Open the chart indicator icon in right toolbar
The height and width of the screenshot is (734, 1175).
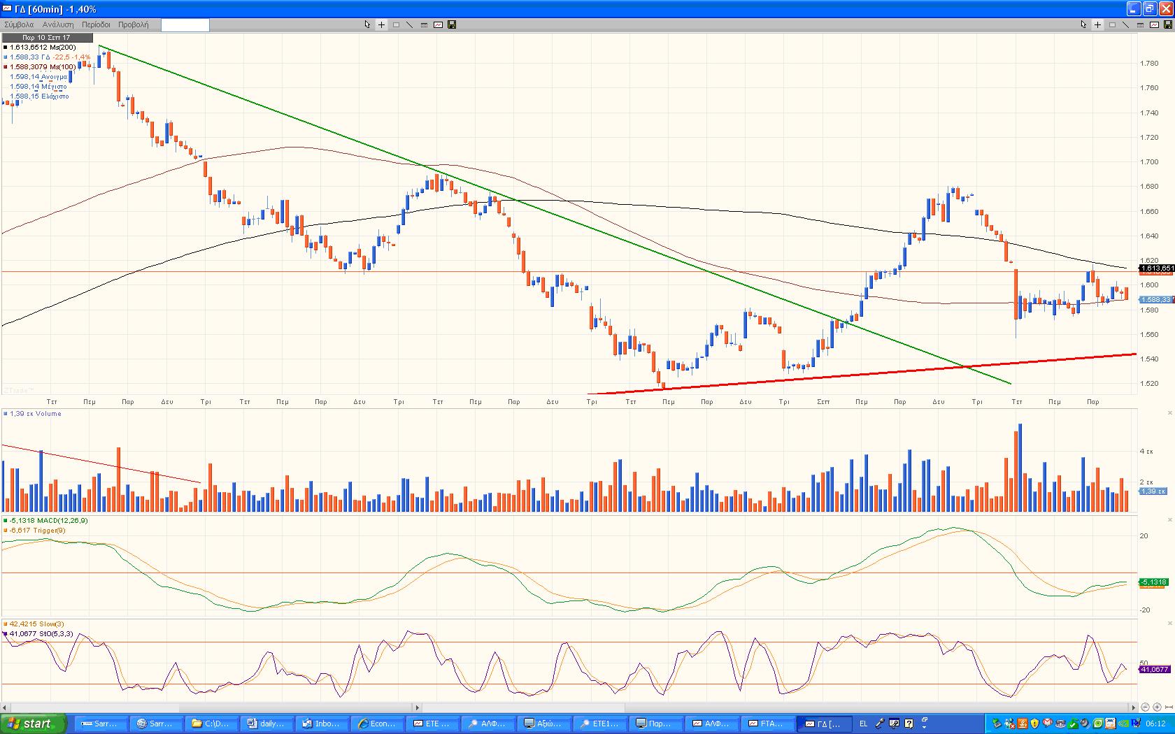(x=1153, y=24)
